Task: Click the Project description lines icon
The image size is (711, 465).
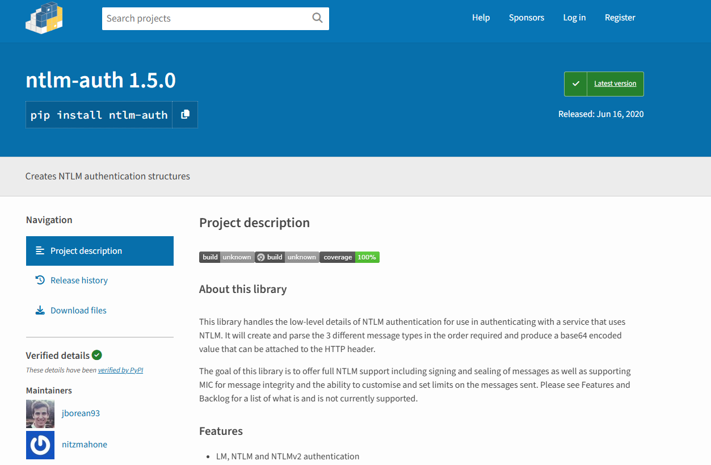Action: coord(40,251)
